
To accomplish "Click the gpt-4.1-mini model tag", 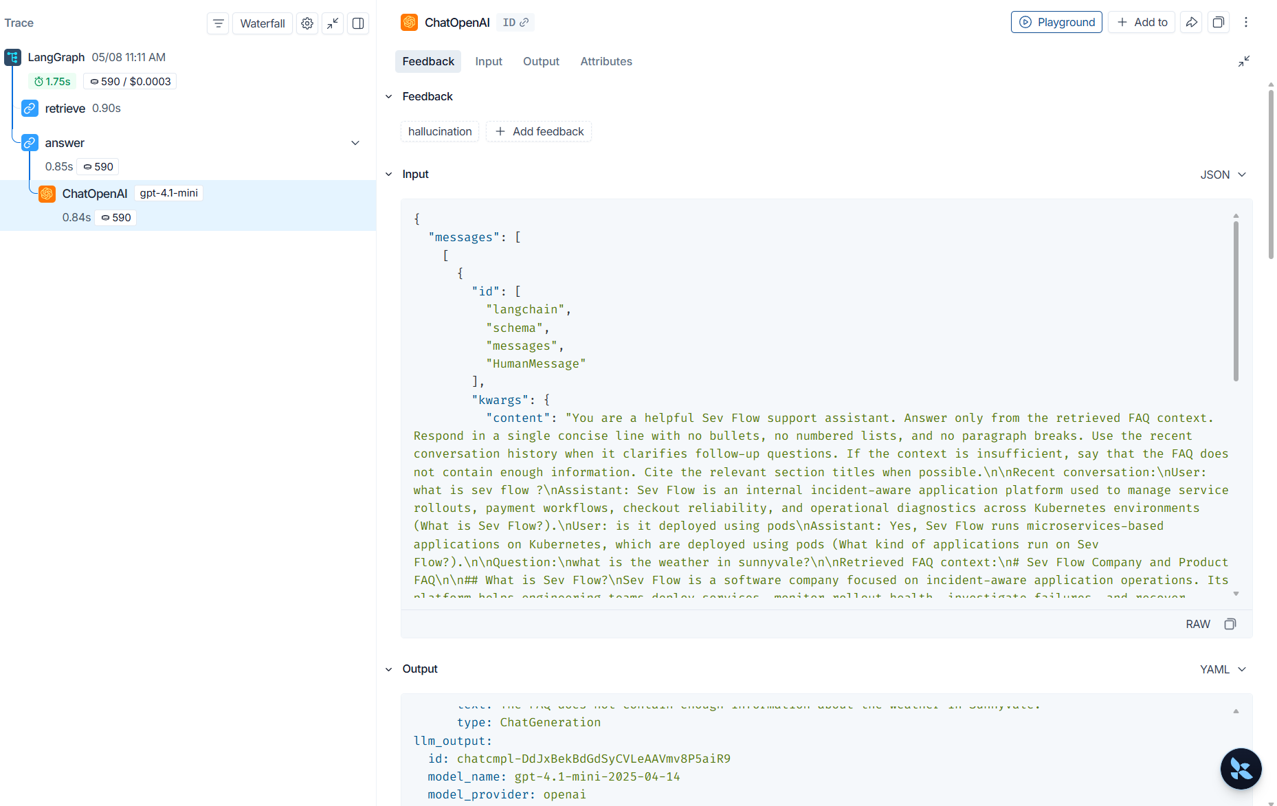I will pos(169,193).
